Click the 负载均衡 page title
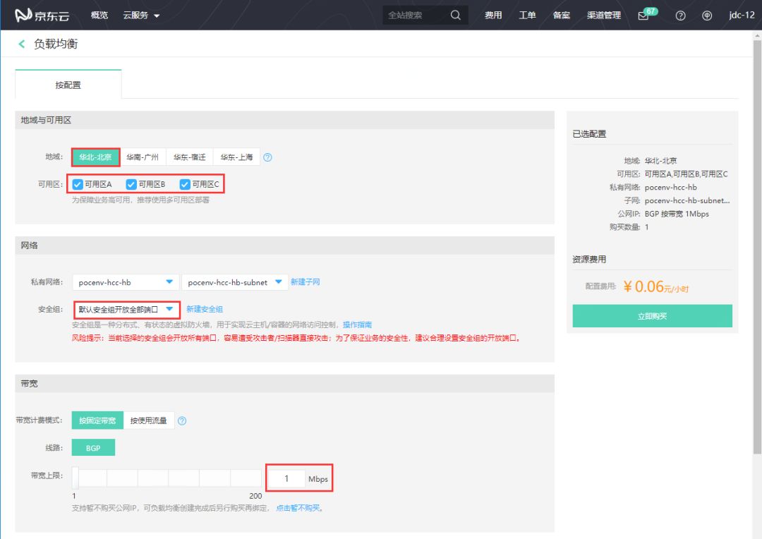 point(56,44)
